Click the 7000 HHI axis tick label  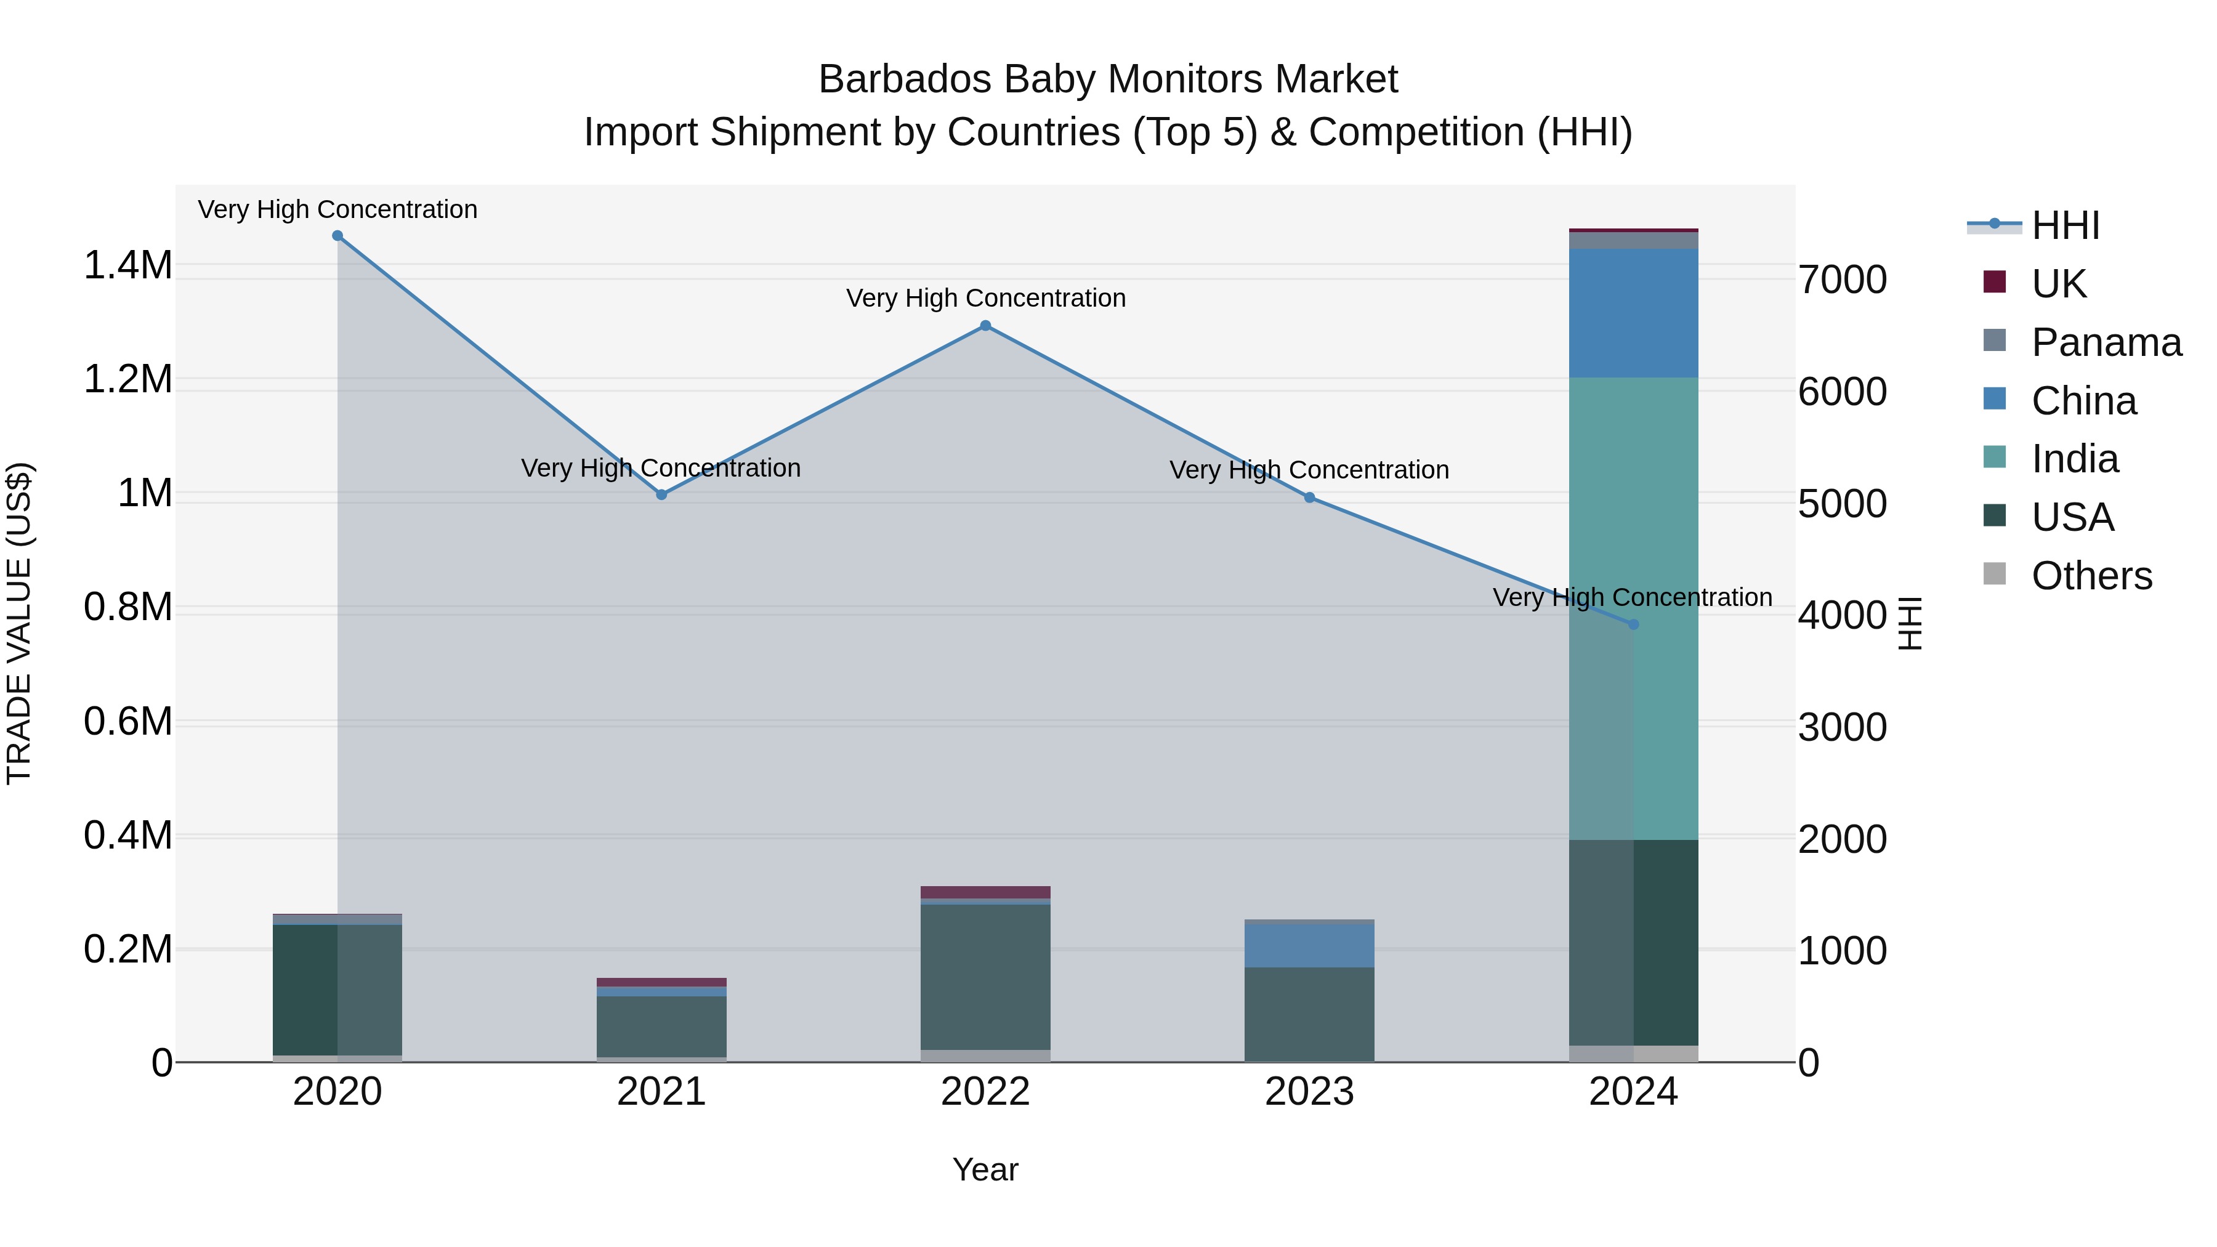[x=1843, y=281]
